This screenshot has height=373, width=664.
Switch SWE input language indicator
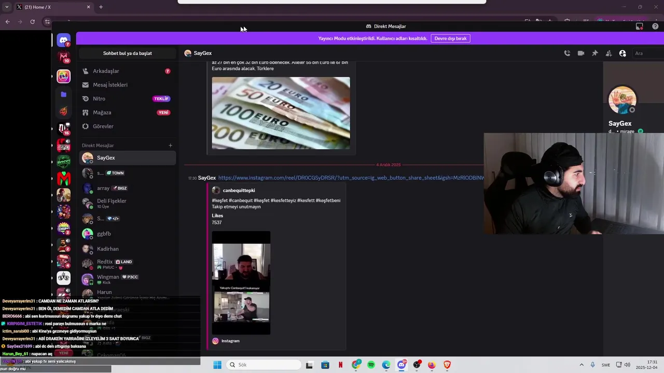tap(606, 365)
